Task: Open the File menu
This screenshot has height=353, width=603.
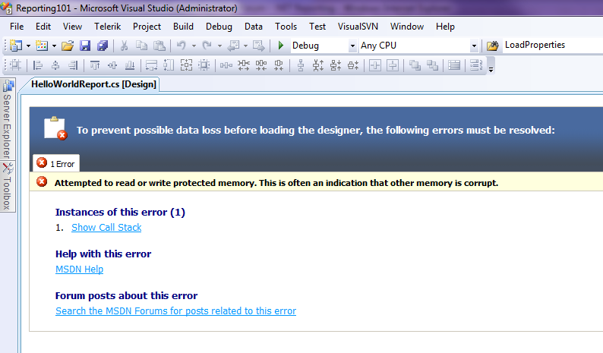Action: point(17,27)
